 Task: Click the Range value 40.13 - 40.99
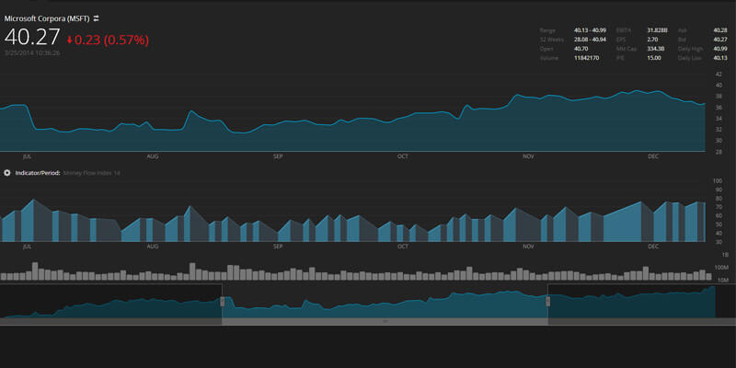[590, 30]
